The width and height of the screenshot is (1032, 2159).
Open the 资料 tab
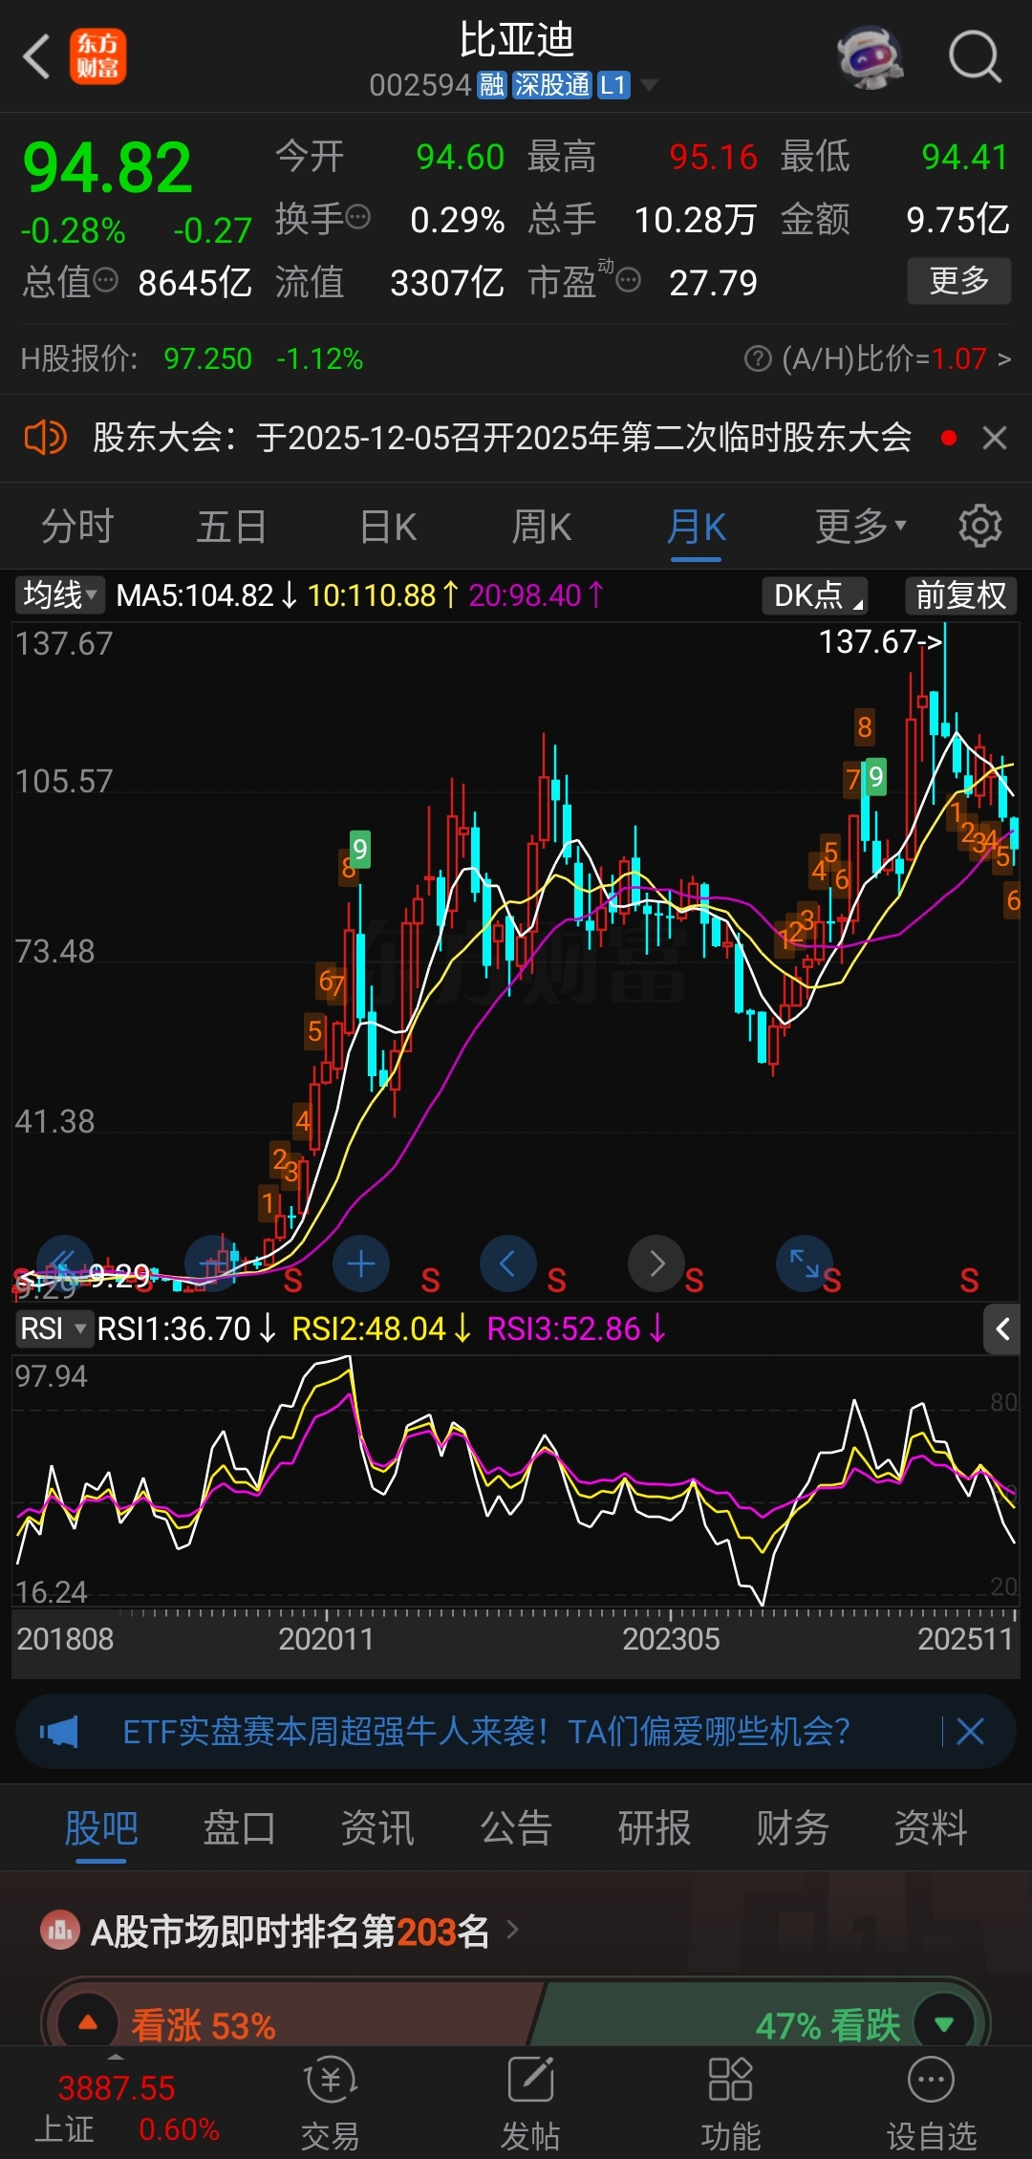(x=931, y=1828)
